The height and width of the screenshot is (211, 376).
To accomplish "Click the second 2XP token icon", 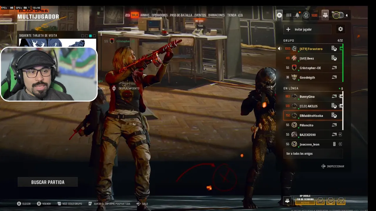I will (331, 201).
